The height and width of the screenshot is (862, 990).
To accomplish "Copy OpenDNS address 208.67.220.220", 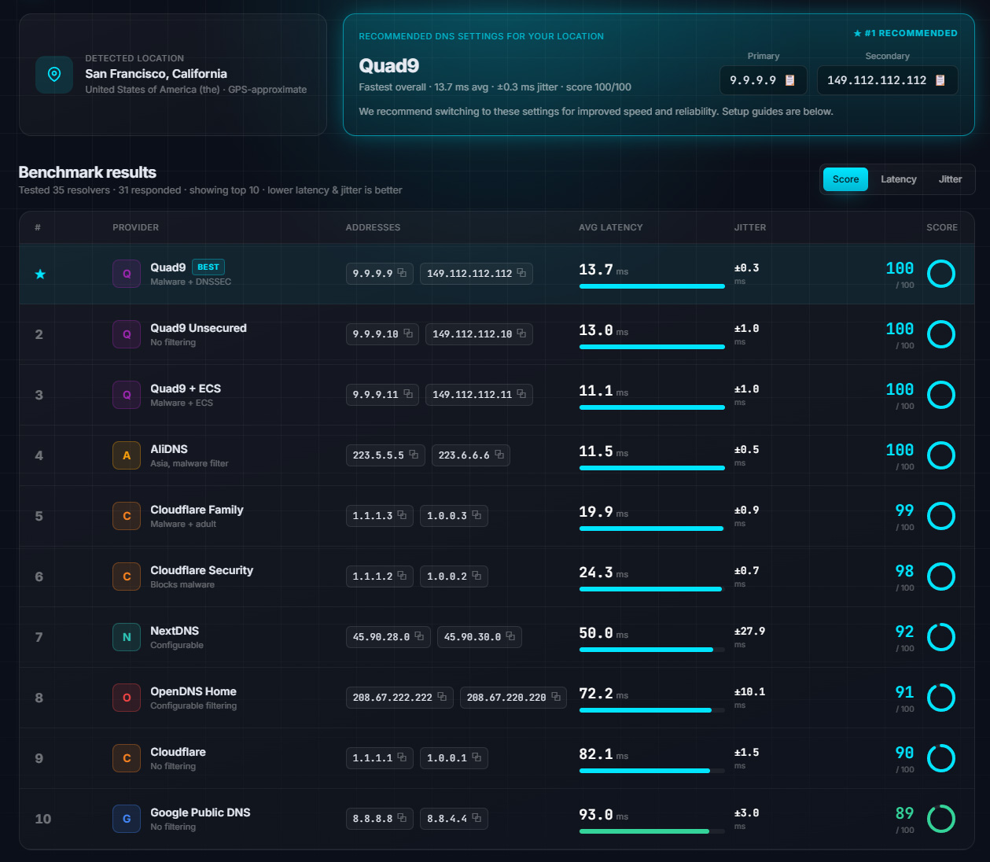I will tap(555, 697).
